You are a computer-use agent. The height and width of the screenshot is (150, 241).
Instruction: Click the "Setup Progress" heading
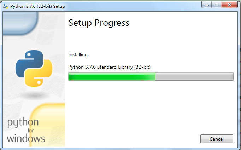click(x=99, y=23)
